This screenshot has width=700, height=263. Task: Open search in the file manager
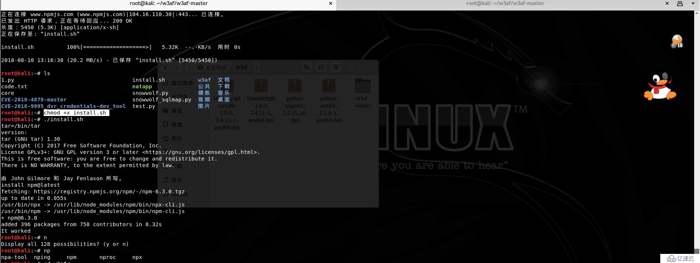click(307, 67)
